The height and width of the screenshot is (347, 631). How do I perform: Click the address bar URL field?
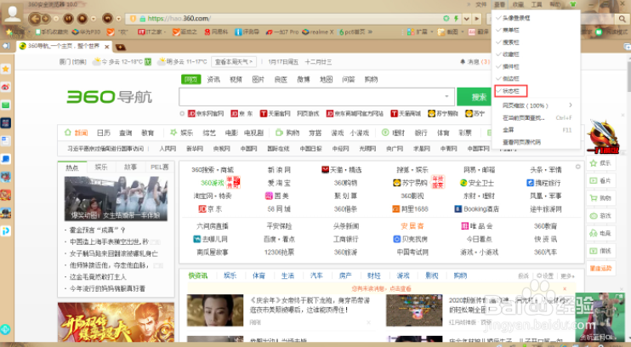(293, 19)
